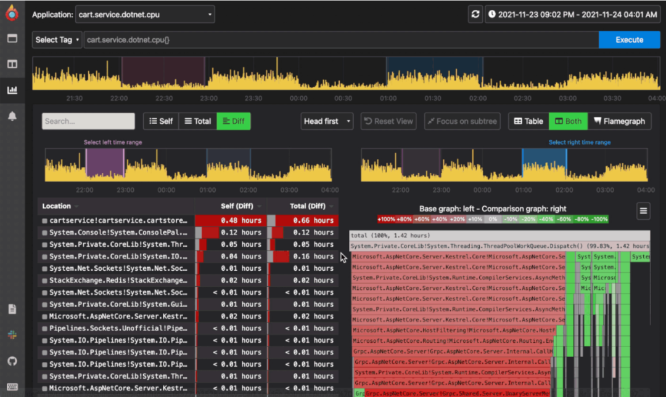This screenshot has height=397, width=666.
Task: Open the single view panel icon
Action: coord(11,38)
